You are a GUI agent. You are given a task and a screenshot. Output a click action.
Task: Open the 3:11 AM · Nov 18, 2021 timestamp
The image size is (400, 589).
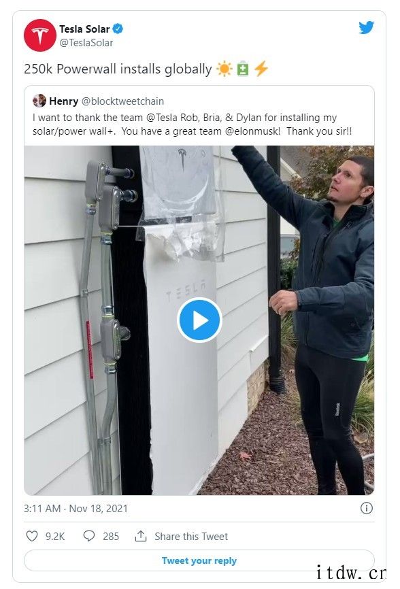coord(76,509)
